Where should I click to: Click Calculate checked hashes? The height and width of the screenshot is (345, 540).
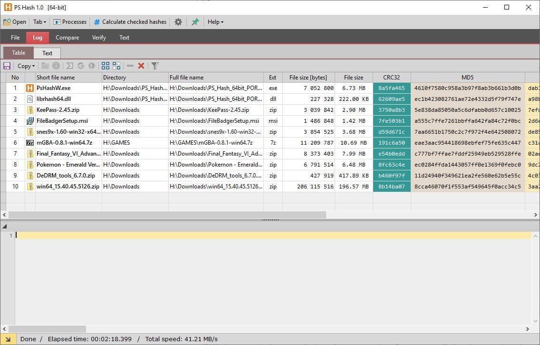click(130, 22)
